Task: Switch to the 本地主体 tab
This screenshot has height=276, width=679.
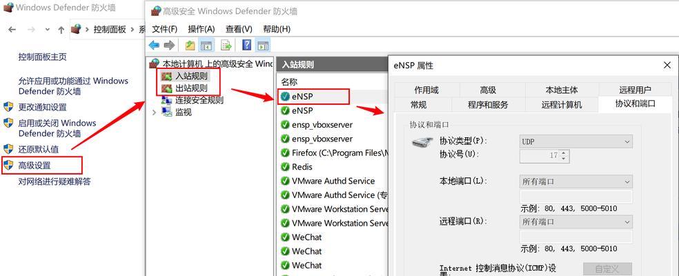Action: click(562, 90)
